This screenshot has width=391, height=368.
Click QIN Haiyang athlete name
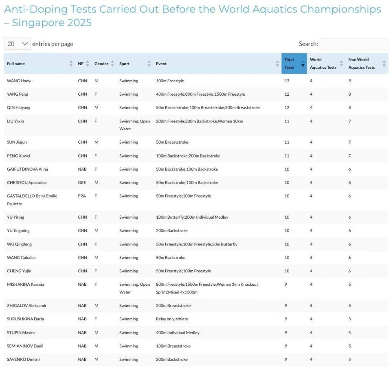[19, 107]
